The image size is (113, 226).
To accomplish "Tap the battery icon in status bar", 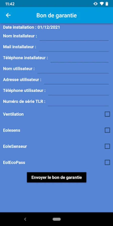I will 107,4.
